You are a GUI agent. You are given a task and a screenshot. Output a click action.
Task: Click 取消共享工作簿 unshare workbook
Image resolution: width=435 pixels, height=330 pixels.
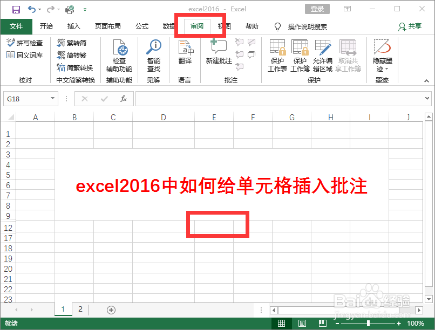tap(348, 56)
